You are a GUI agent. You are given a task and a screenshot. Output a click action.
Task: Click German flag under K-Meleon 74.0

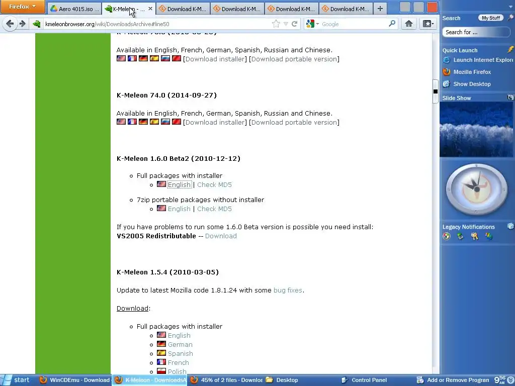[143, 122]
